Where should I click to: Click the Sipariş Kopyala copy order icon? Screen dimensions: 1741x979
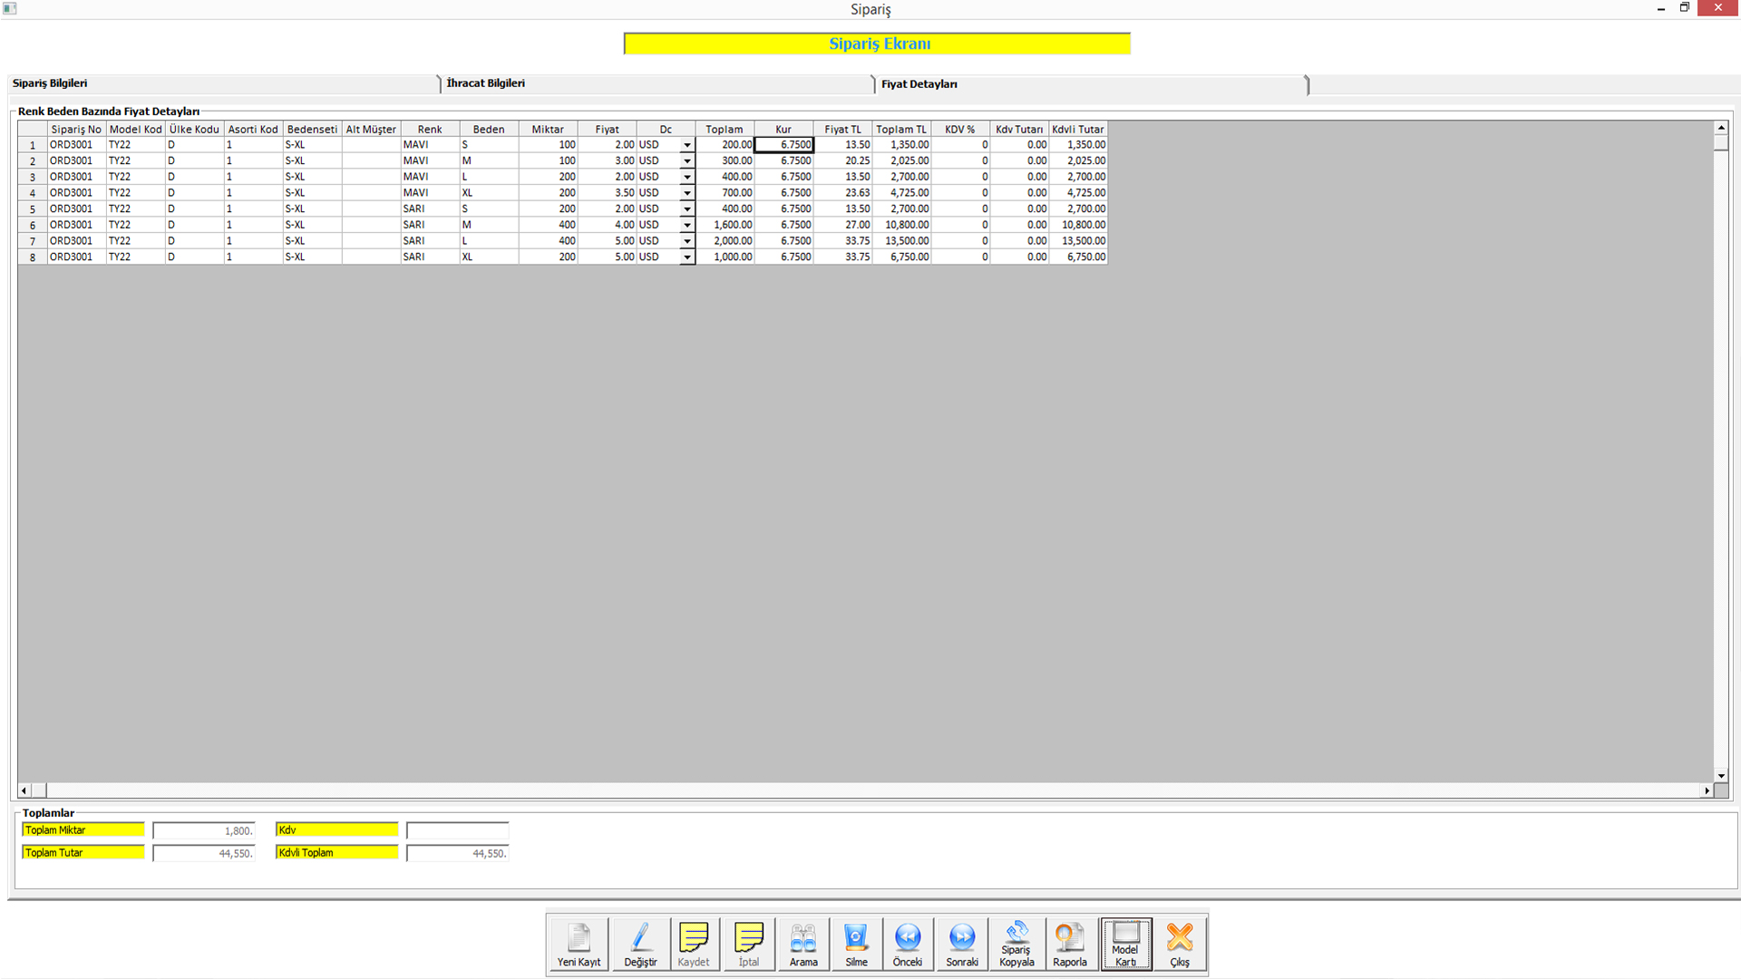pyautogui.click(x=1016, y=943)
